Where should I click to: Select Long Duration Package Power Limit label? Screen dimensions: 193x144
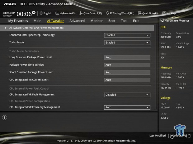pyautogui.click(x=31, y=57)
